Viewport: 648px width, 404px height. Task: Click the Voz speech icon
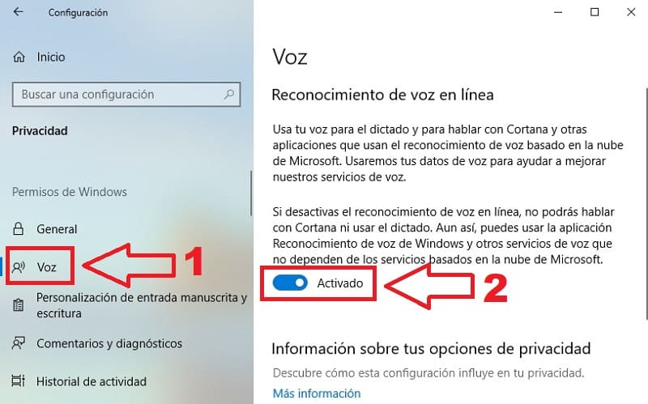pos(19,267)
